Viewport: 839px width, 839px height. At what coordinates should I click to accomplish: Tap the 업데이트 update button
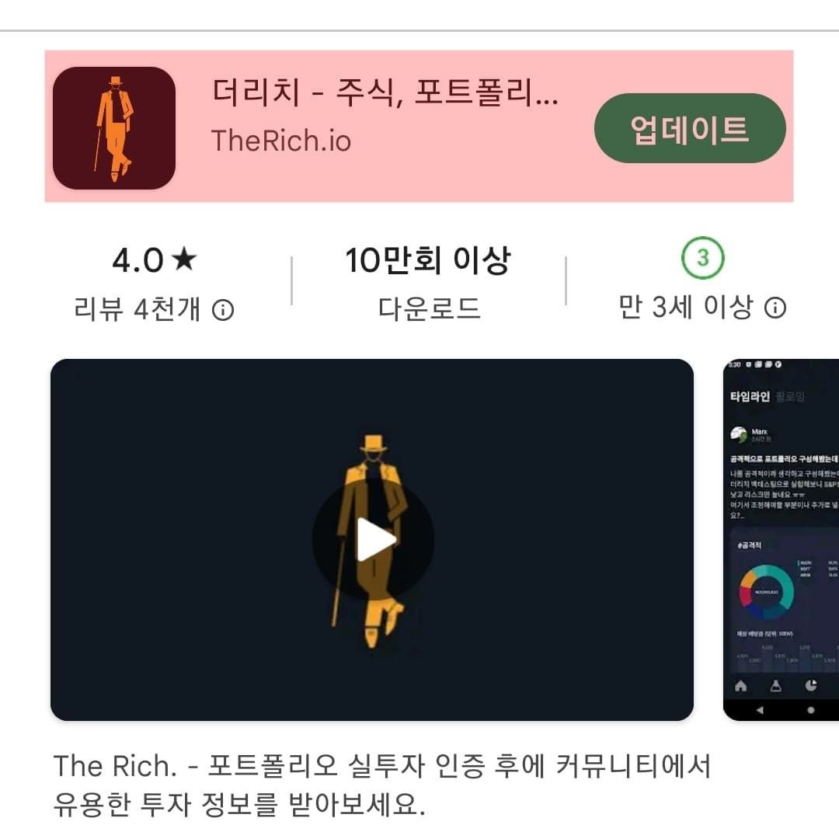pos(690,128)
